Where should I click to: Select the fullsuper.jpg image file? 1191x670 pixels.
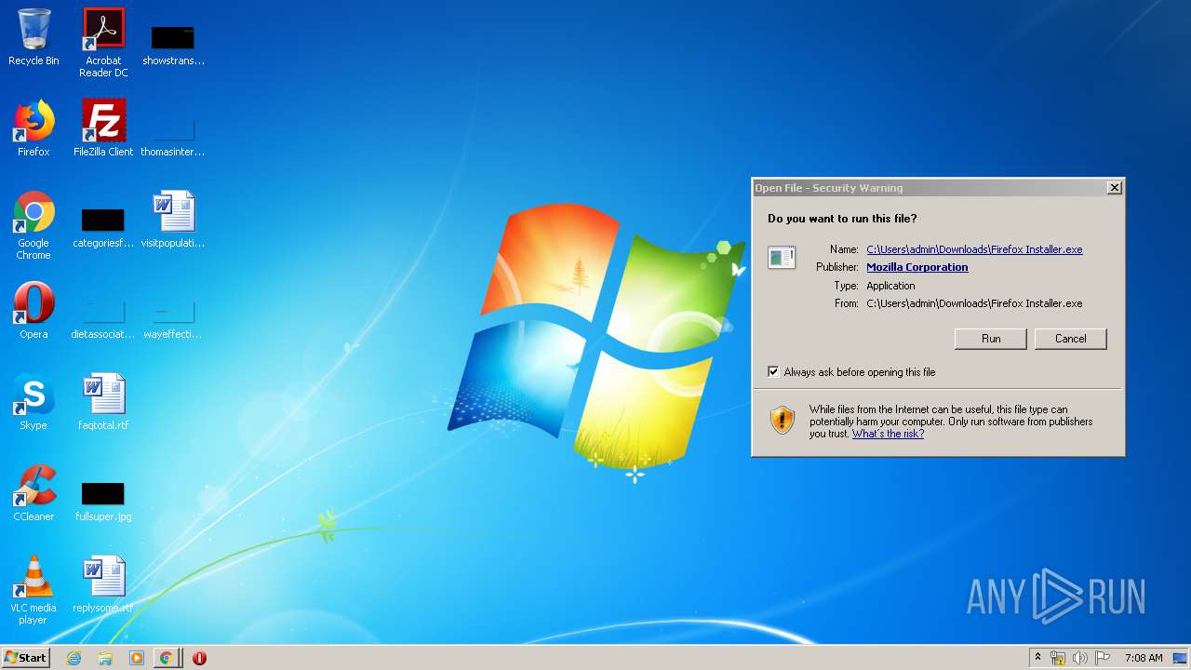103,501
